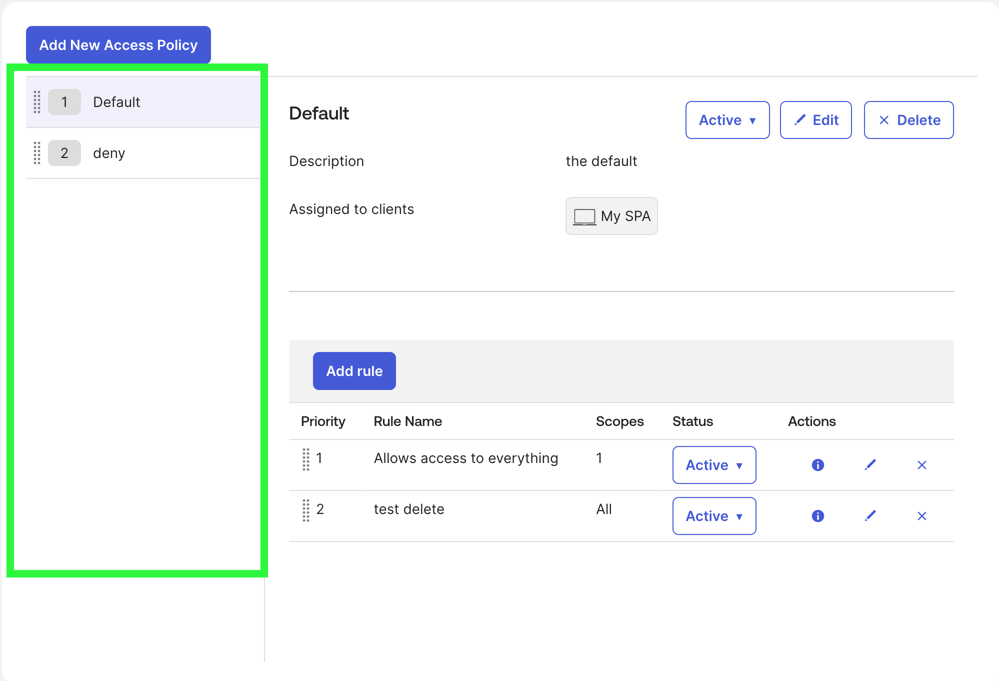Image resolution: width=999 pixels, height=681 pixels.
Task: Delete the Allows access to everything rule
Action: pos(922,465)
